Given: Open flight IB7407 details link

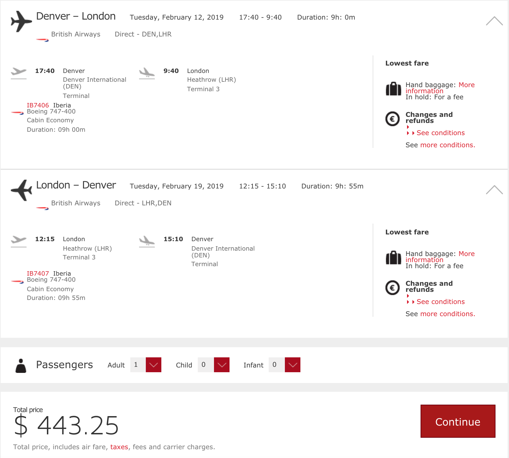Looking at the screenshot, I should tap(38, 274).
